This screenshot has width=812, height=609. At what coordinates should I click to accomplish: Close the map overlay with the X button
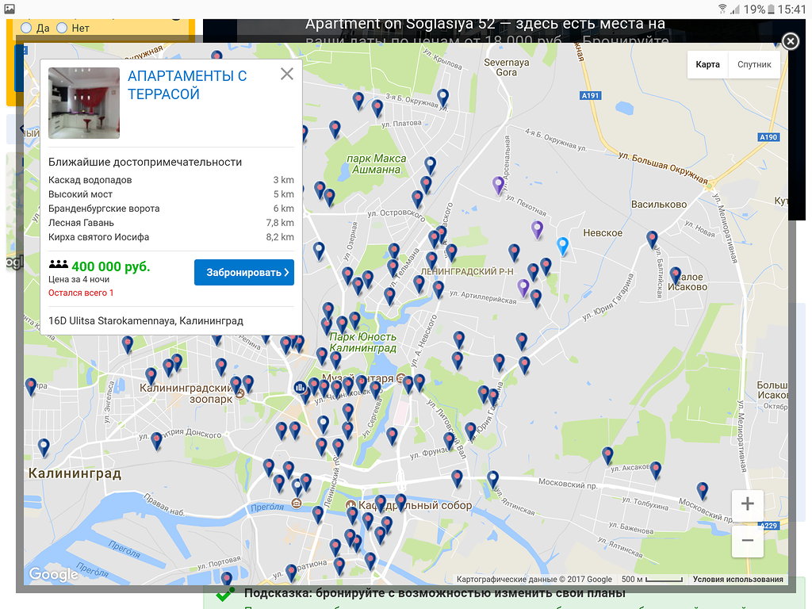[x=791, y=41]
